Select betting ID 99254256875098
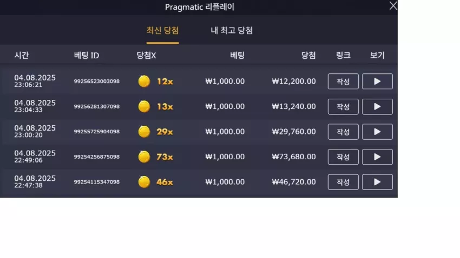Image resolution: width=460 pixels, height=258 pixels. click(x=96, y=157)
